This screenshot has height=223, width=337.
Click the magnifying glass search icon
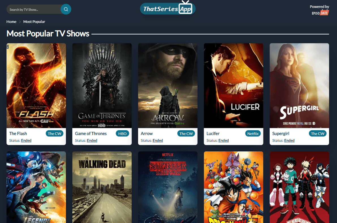[x=66, y=9]
